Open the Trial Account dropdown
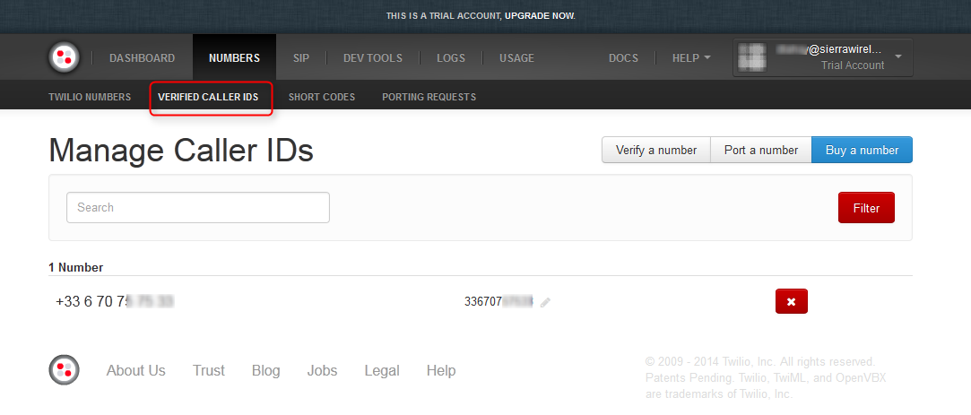This screenshot has width=971, height=415. tap(898, 58)
